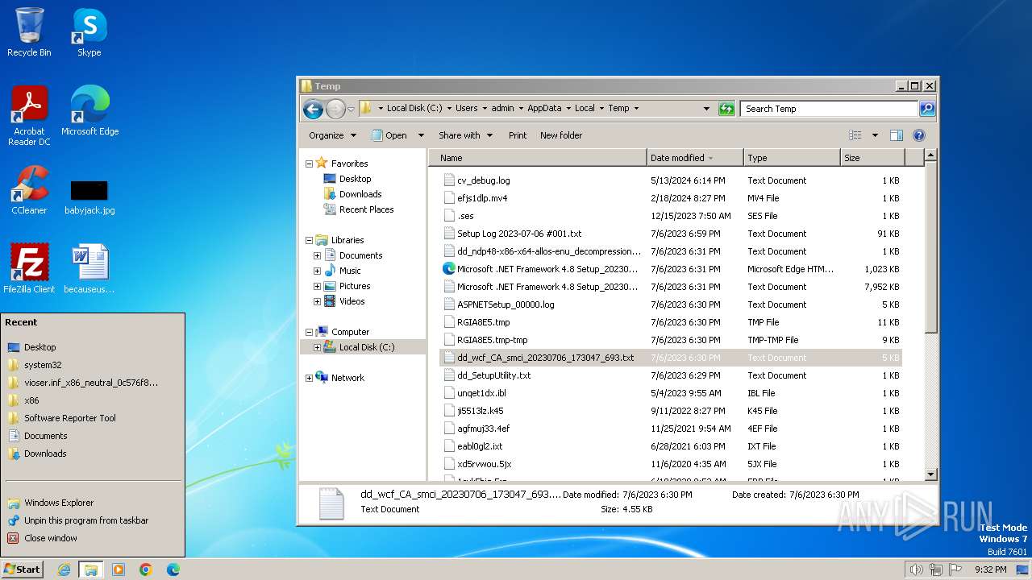Open Recycle Bin desktop icon
Image resolution: width=1032 pixels, height=580 pixels.
click(x=29, y=32)
